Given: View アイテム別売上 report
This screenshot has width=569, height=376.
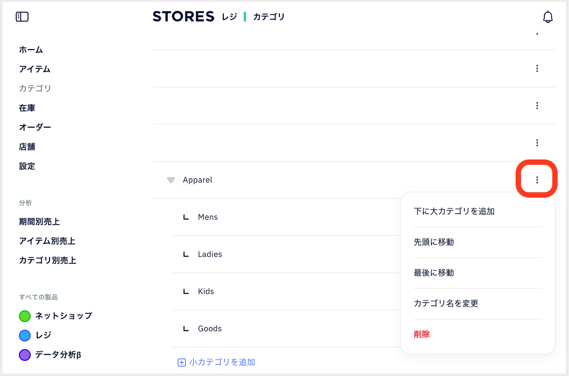Looking at the screenshot, I should click(47, 241).
